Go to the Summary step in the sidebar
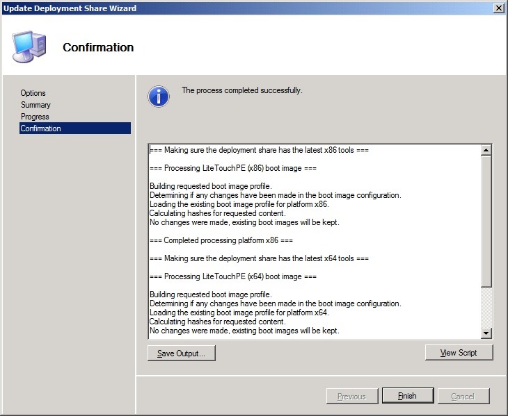This screenshot has width=508, height=416. coord(35,105)
